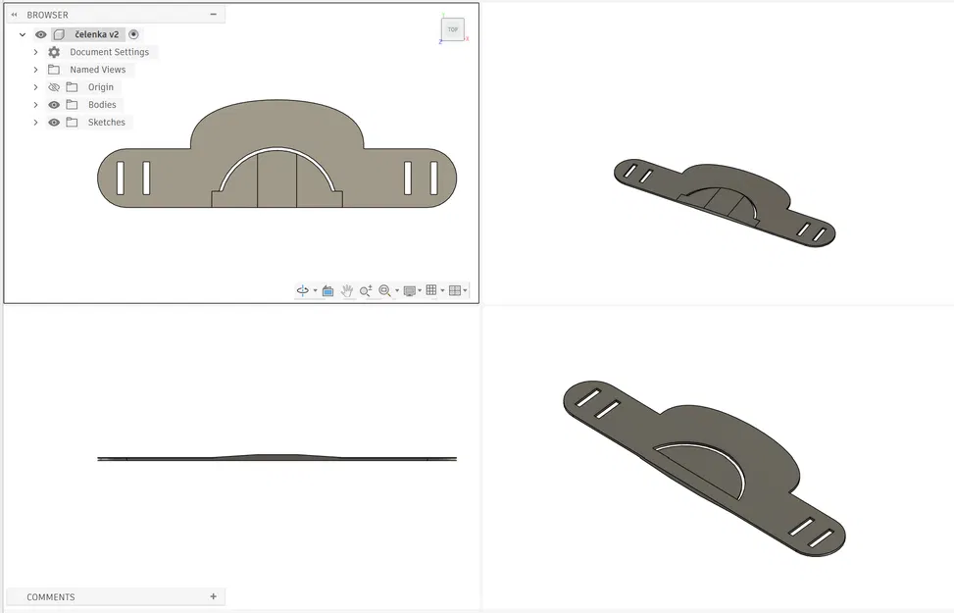Open the Zoom Window dropdown arrow
954x613 pixels.
(x=397, y=291)
